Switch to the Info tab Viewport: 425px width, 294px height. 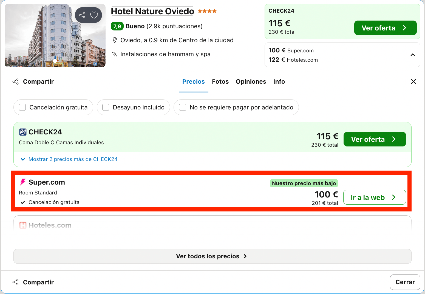279,81
